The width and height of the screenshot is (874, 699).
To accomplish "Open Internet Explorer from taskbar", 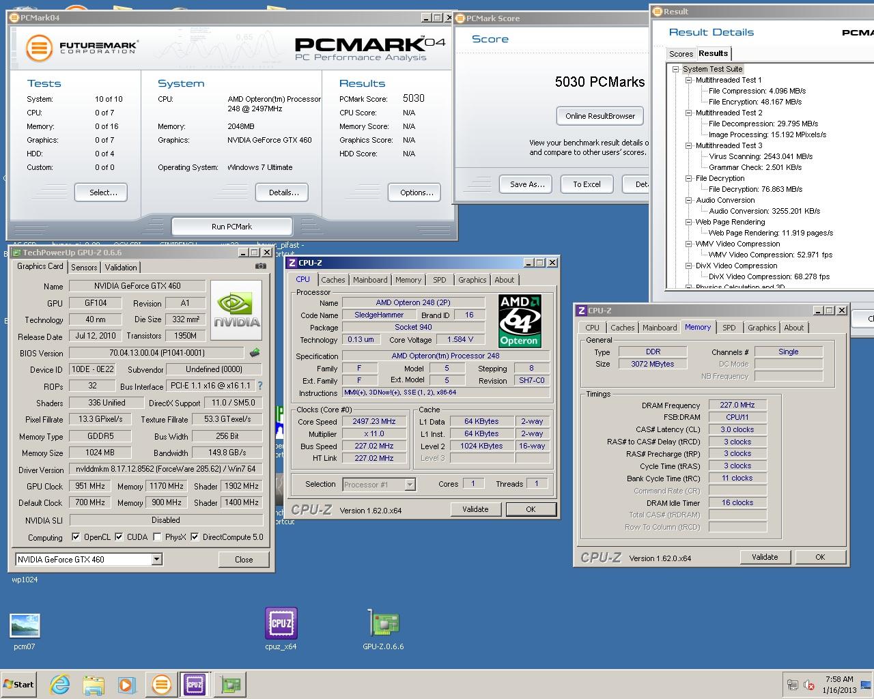I will click(x=60, y=685).
